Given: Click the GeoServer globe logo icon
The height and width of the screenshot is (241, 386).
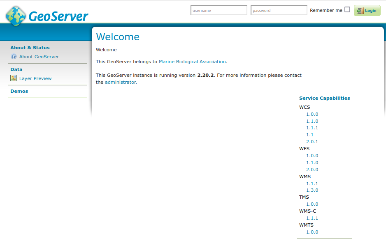Looking at the screenshot, I should [x=16, y=16].
